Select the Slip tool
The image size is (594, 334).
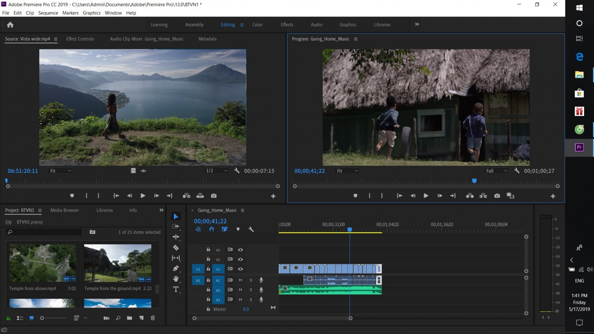click(x=176, y=258)
